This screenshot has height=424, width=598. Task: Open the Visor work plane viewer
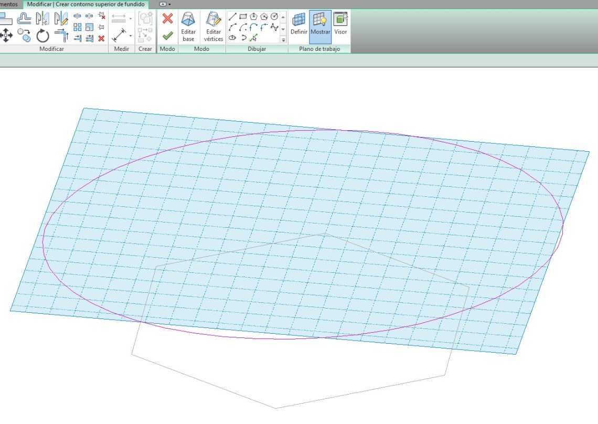tap(340, 24)
